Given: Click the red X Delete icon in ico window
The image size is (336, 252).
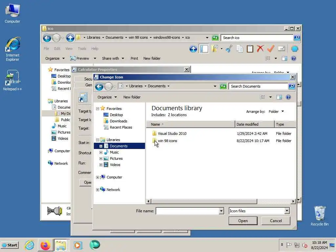Looking at the screenshot, I should click(260, 49).
